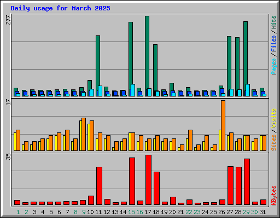Click the 'Visits' legend label
Screen dimensions: 280x218
[x=273, y=118]
